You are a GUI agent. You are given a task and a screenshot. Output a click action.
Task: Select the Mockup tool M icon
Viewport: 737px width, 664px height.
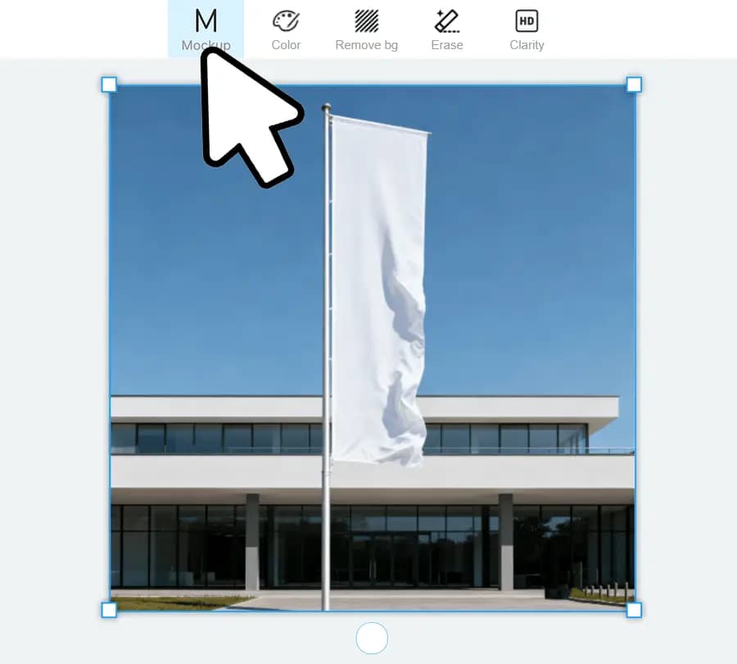[206, 20]
